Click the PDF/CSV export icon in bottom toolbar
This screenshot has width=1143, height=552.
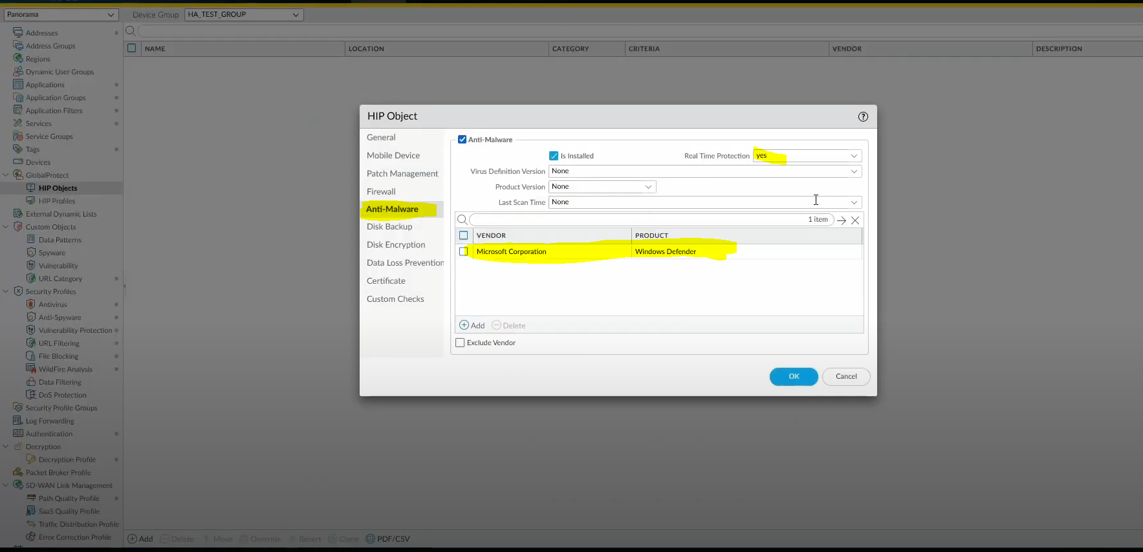(x=370, y=538)
